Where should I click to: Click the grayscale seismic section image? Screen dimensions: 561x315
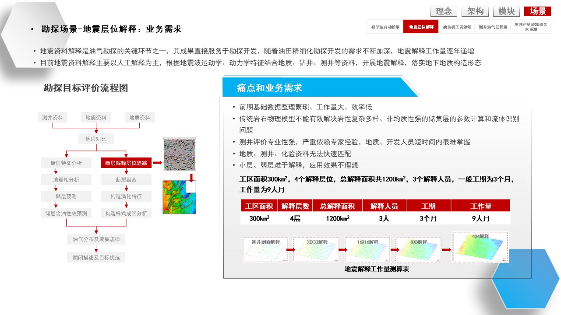[179, 154]
